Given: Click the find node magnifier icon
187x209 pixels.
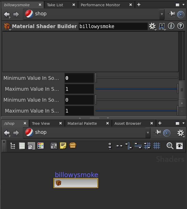Looking at the screenshot, I should click(x=170, y=146).
